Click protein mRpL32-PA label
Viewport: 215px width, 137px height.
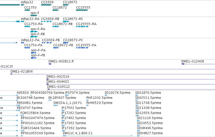click(30, 40)
